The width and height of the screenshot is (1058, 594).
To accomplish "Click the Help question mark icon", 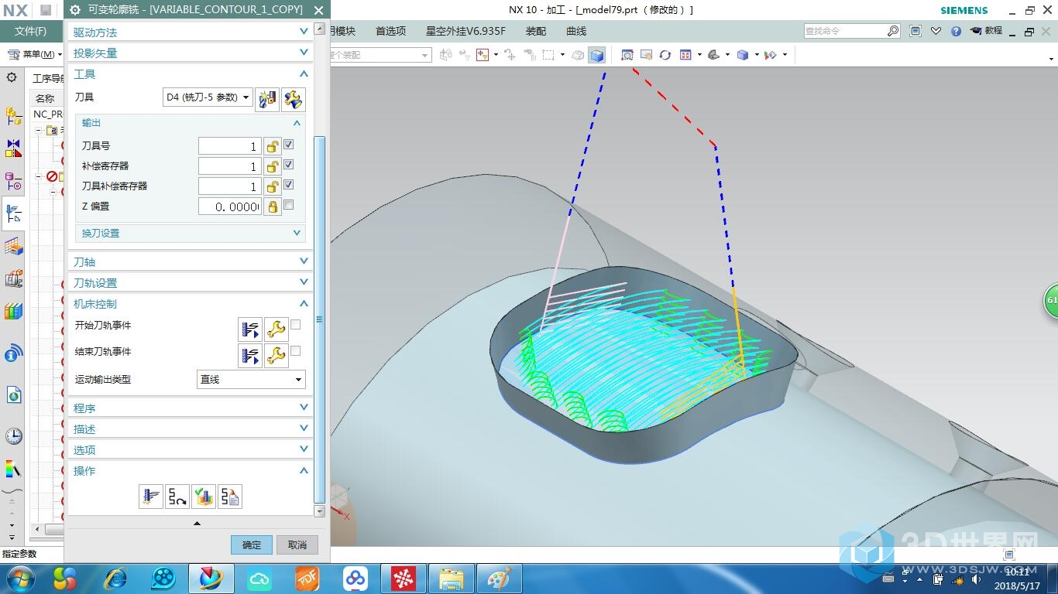I will pos(956,31).
